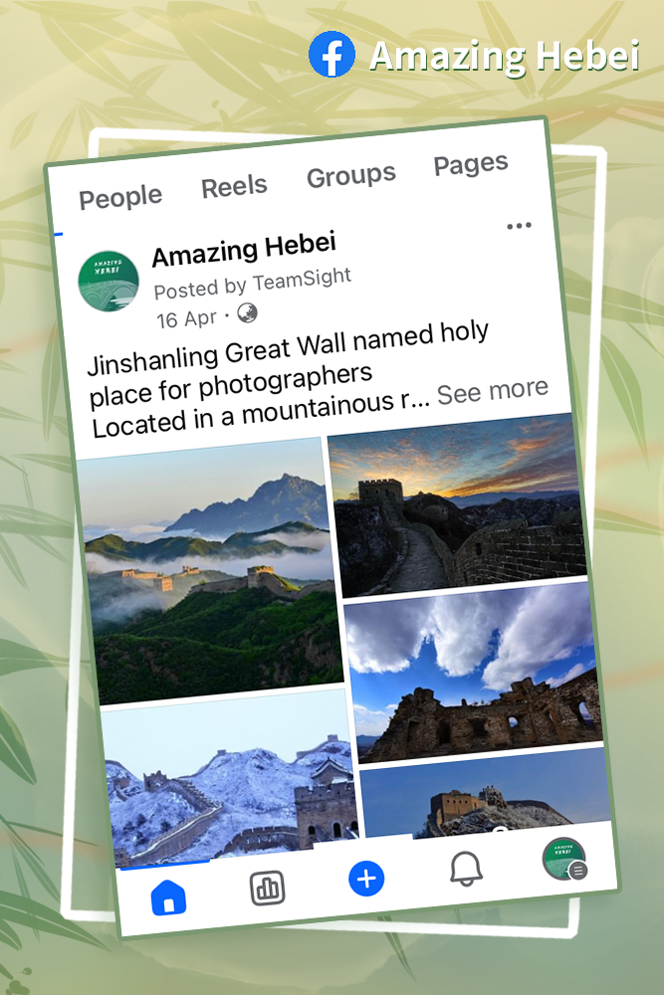Switch to the Groups tab
Screen dimensions: 664x995
point(351,176)
